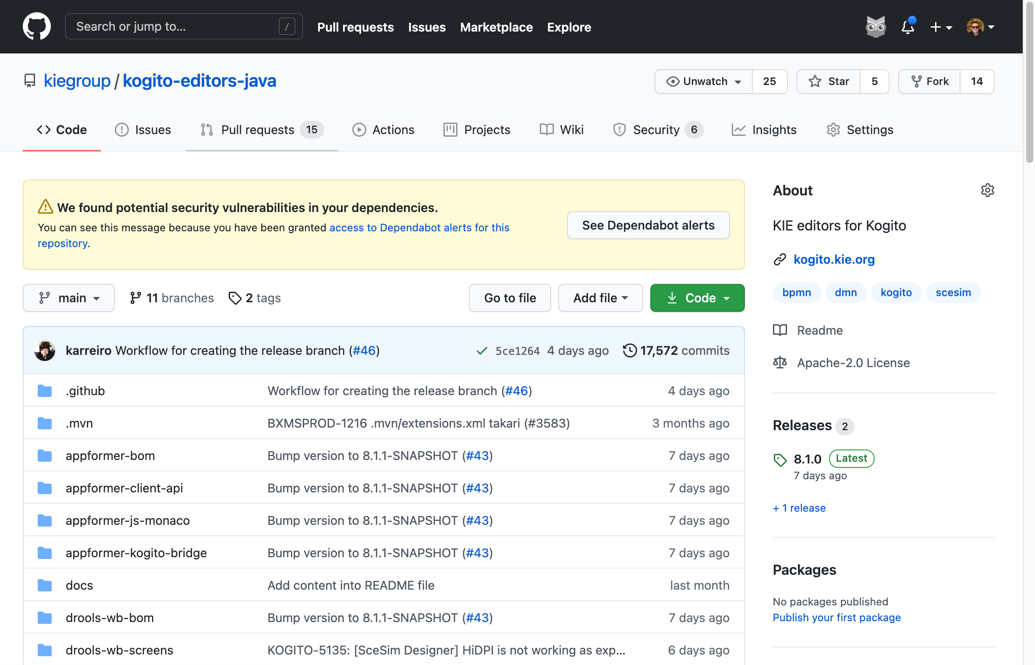Toggle Unwatch for this repository
Screen dimensions: 1035x665
point(704,81)
